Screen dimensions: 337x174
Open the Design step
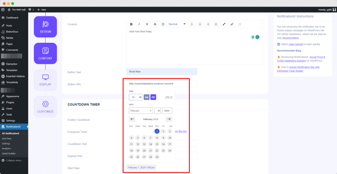(x=45, y=27)
